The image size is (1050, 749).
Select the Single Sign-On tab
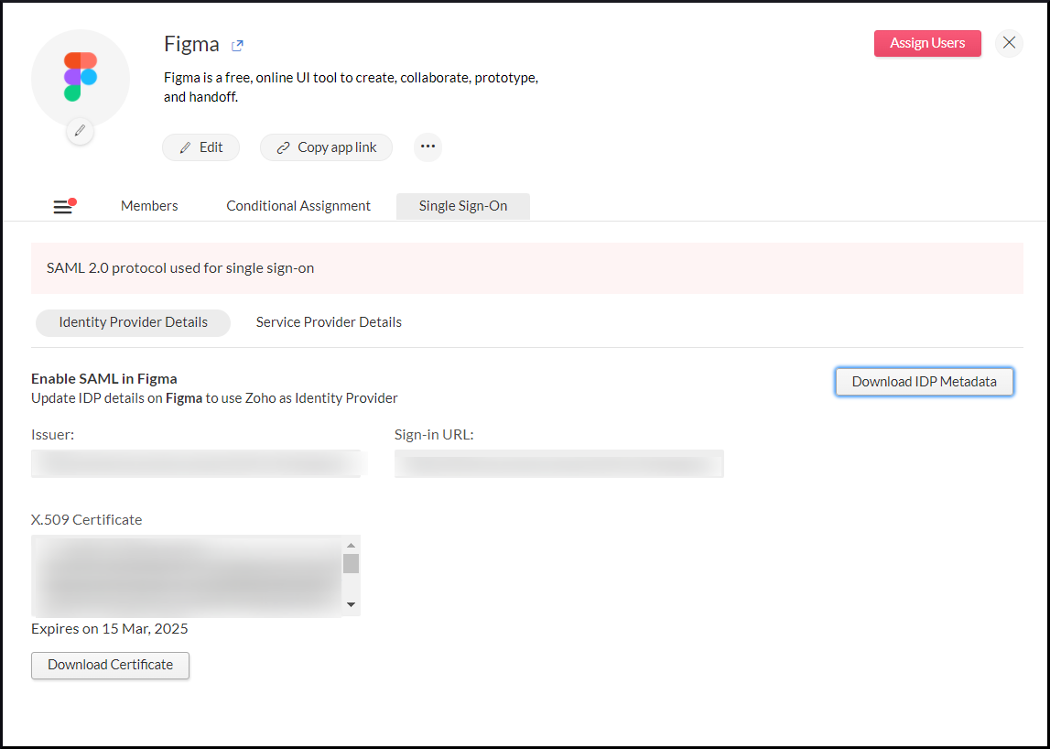(462, 206)
